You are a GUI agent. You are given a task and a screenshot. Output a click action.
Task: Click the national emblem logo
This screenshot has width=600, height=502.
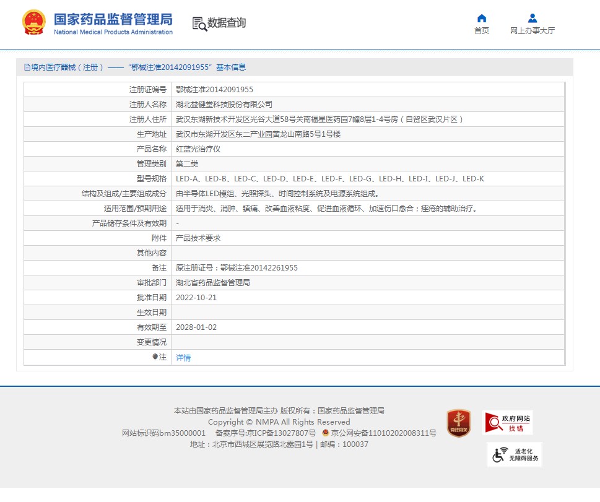click(x=34, y=22)
